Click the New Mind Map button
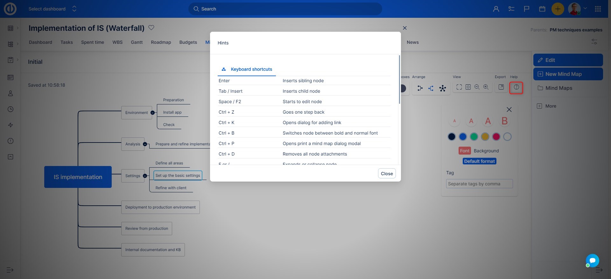The image size is (611, 279). [x=568, y=74]
